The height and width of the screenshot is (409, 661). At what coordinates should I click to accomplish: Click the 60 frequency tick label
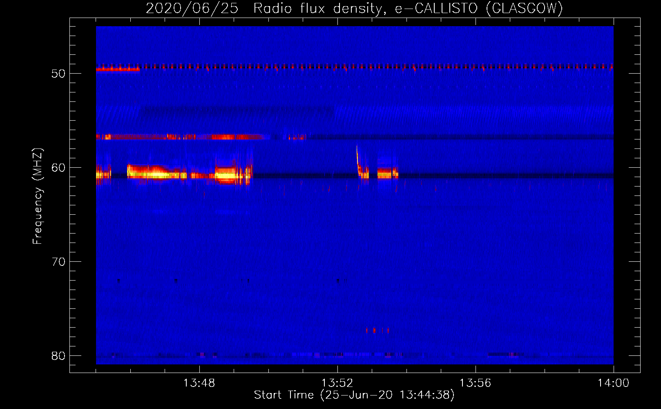pos(58,168)
